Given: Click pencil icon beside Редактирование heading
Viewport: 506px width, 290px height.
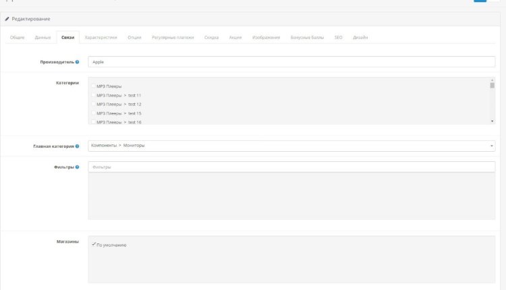Looking at the screenshot, I should [x=7, y=19].
